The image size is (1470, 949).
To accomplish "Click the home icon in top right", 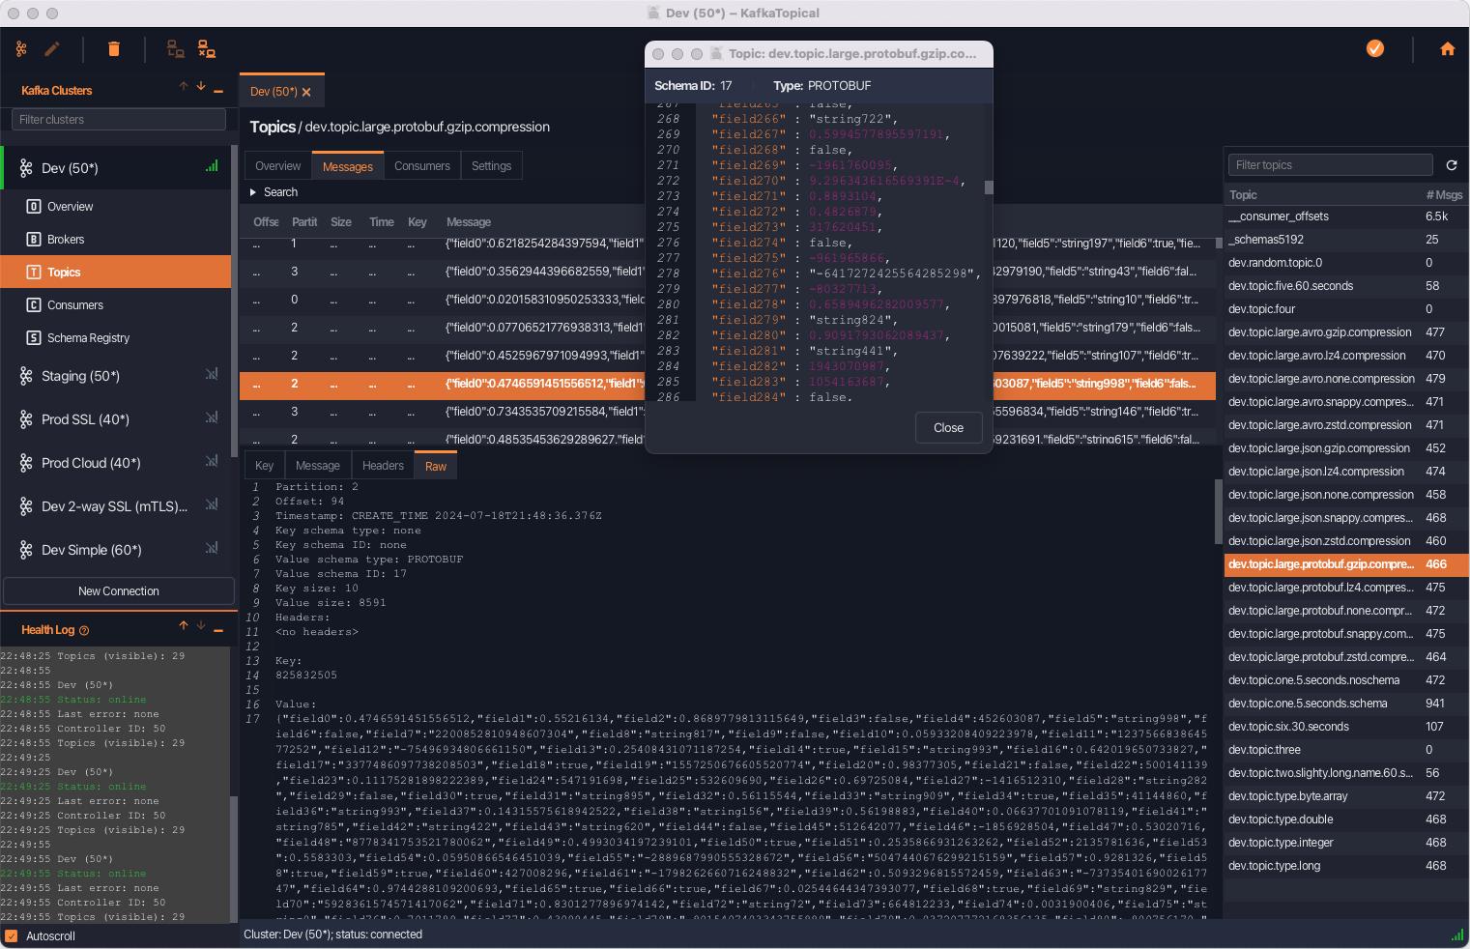I will coord(1448,49).
